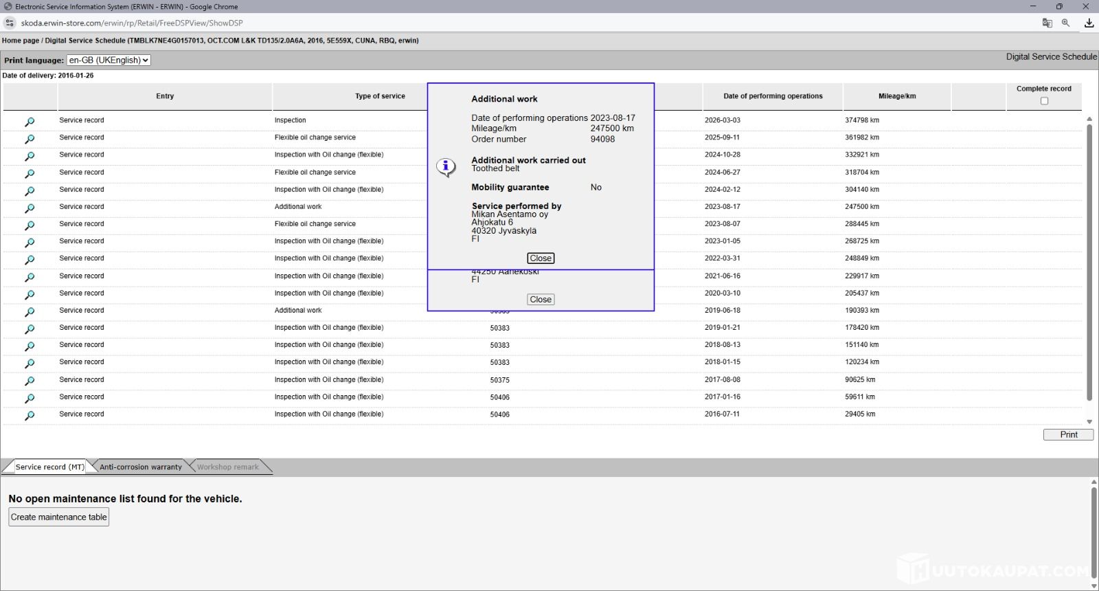Click Create maintenance table button
This screenshot has width=1099, height=591.
[58, 517]
